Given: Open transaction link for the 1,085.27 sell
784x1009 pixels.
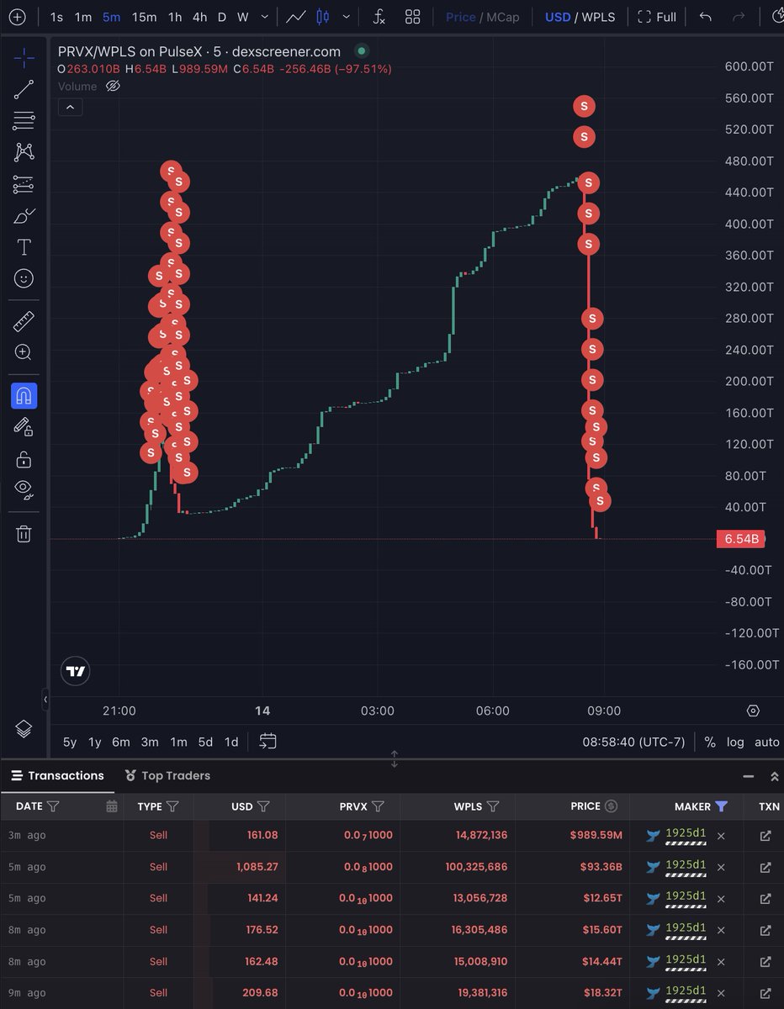Looking at the screenshot, I should [765, 867].
